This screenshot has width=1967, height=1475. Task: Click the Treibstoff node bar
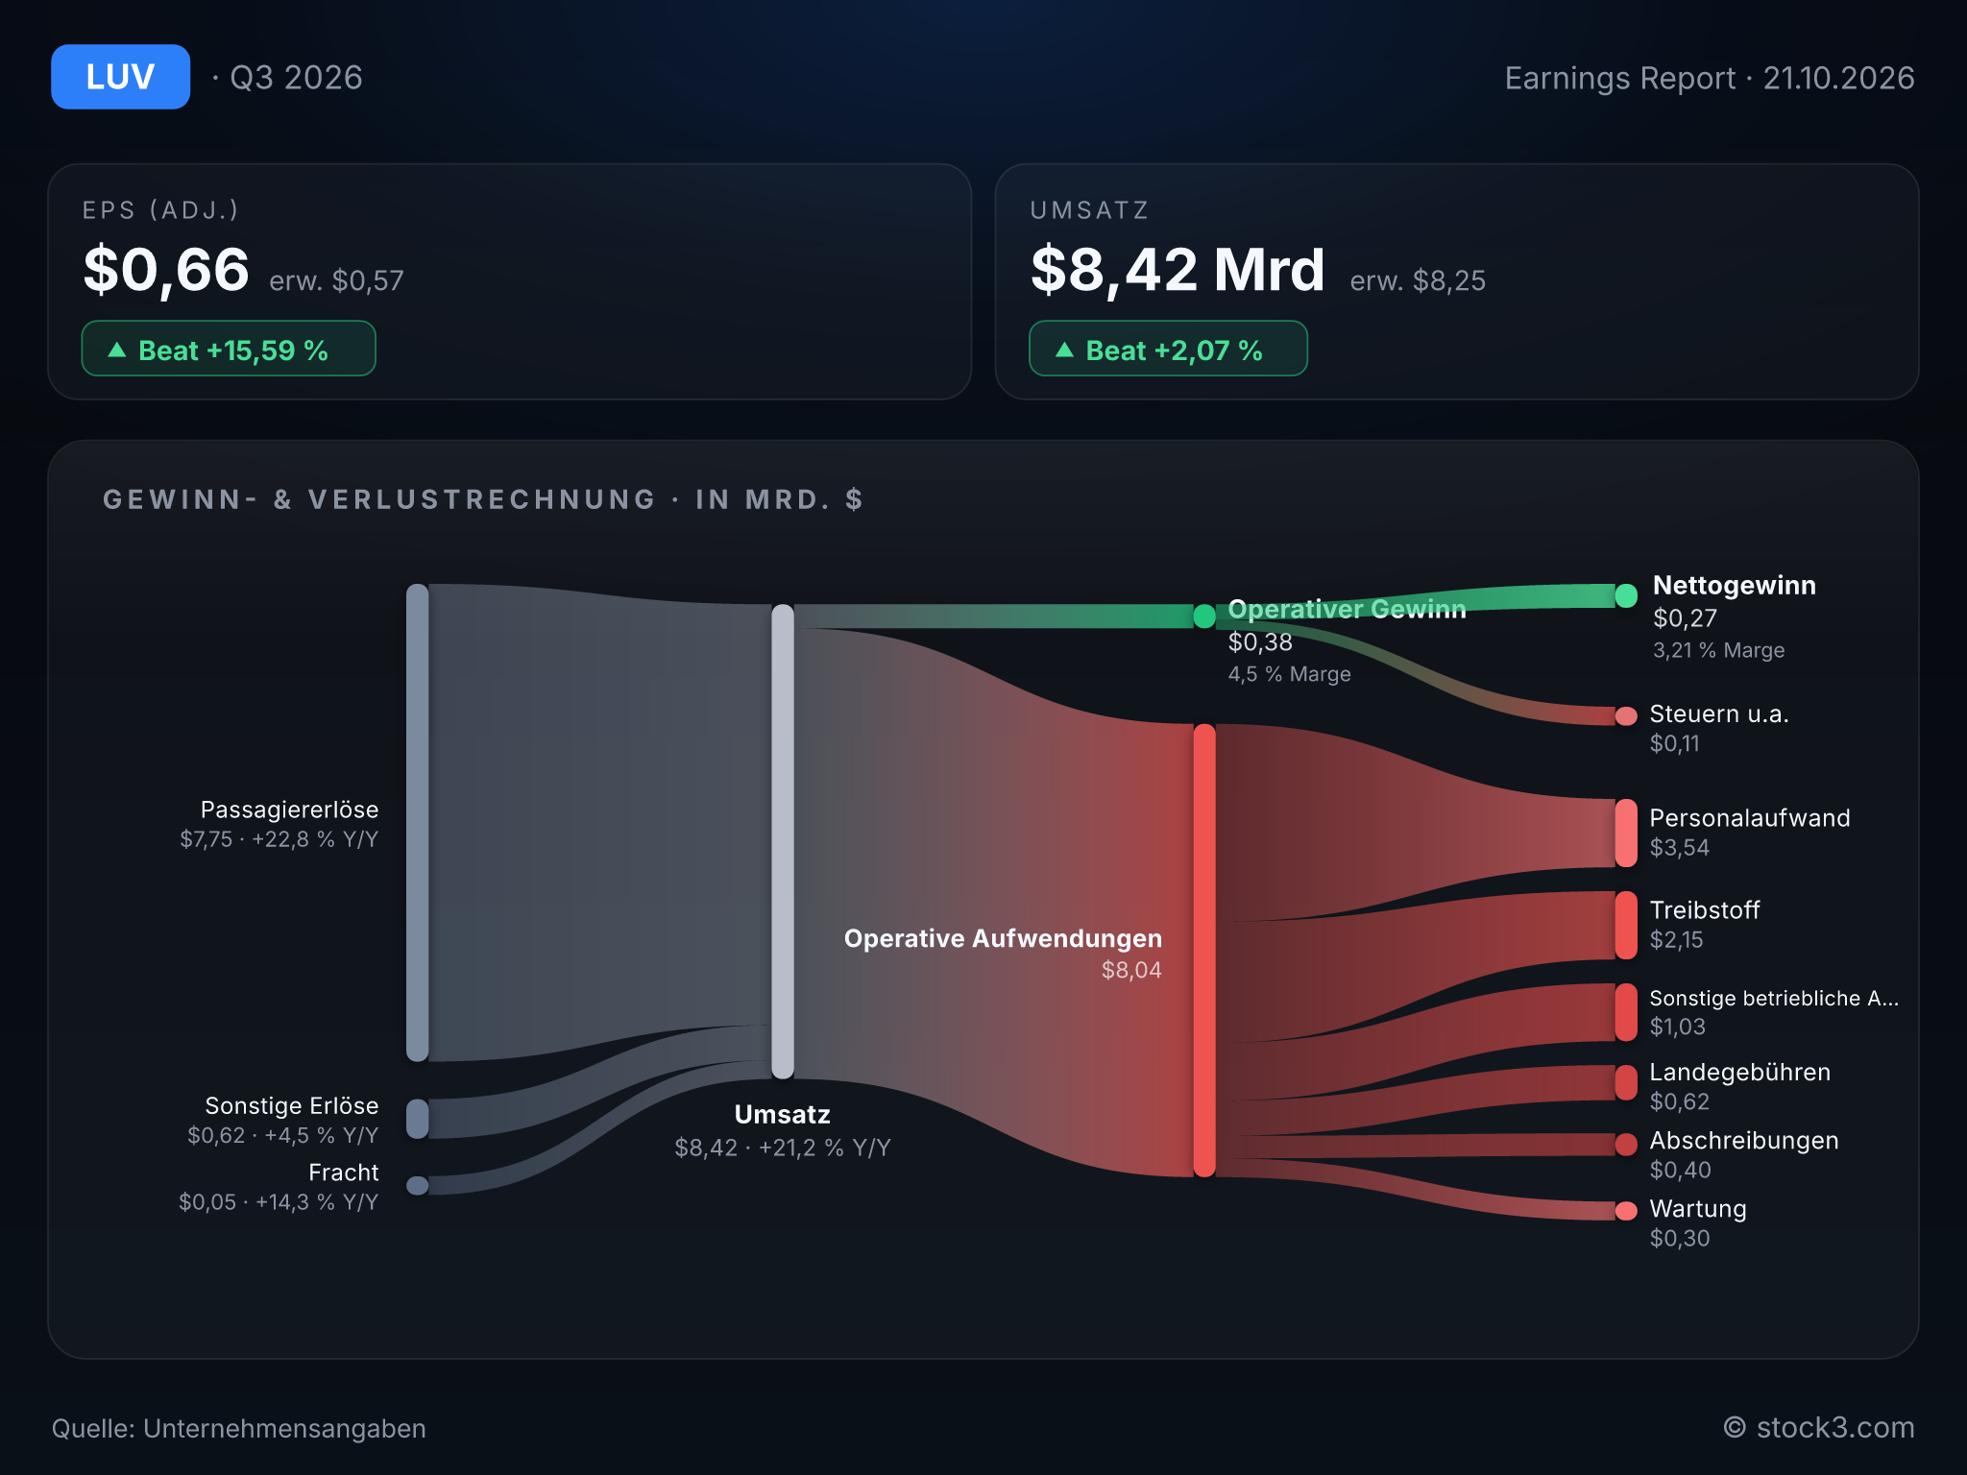(x=1626, y=925)
